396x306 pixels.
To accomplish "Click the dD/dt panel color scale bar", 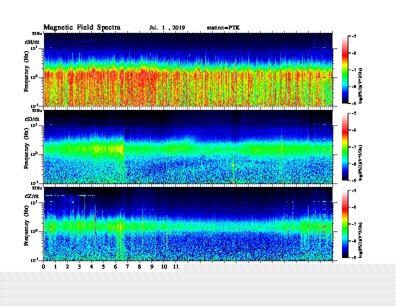I will pos(344,147).
